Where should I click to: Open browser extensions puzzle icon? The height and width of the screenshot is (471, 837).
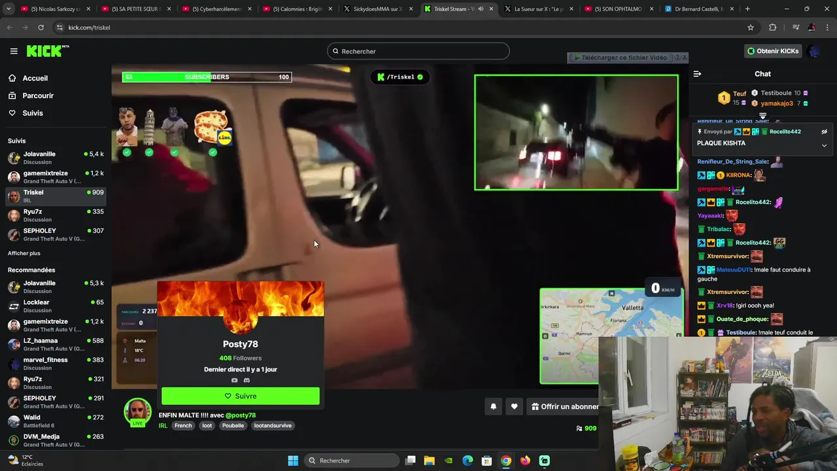point(773,27)
